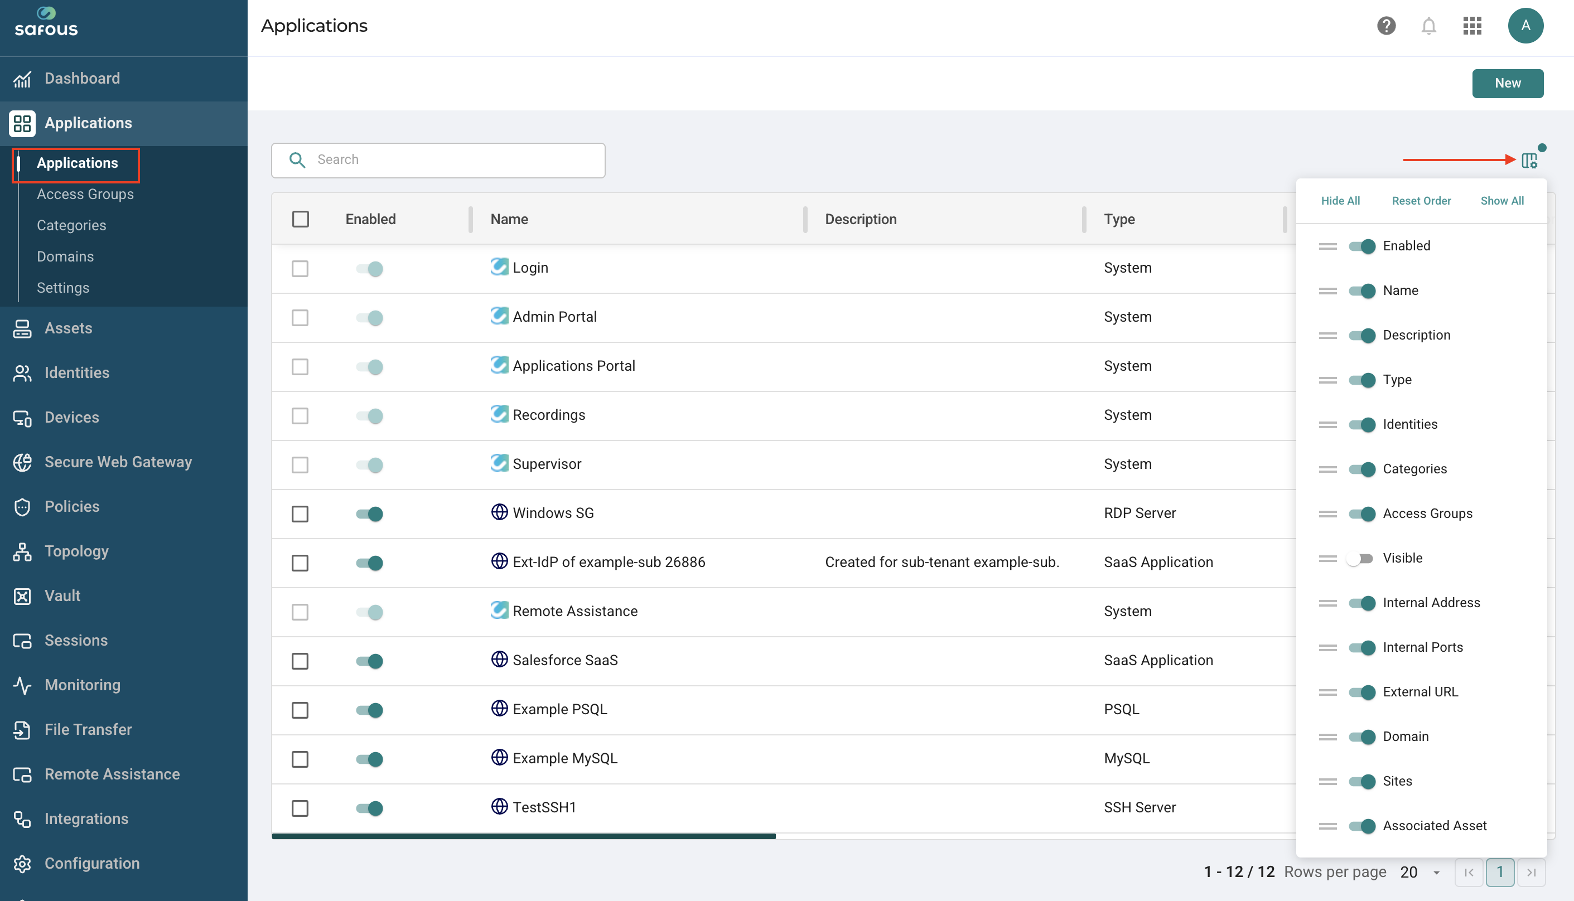
Task: Click page number 1 button
Action: click(x=1500, y=872)
